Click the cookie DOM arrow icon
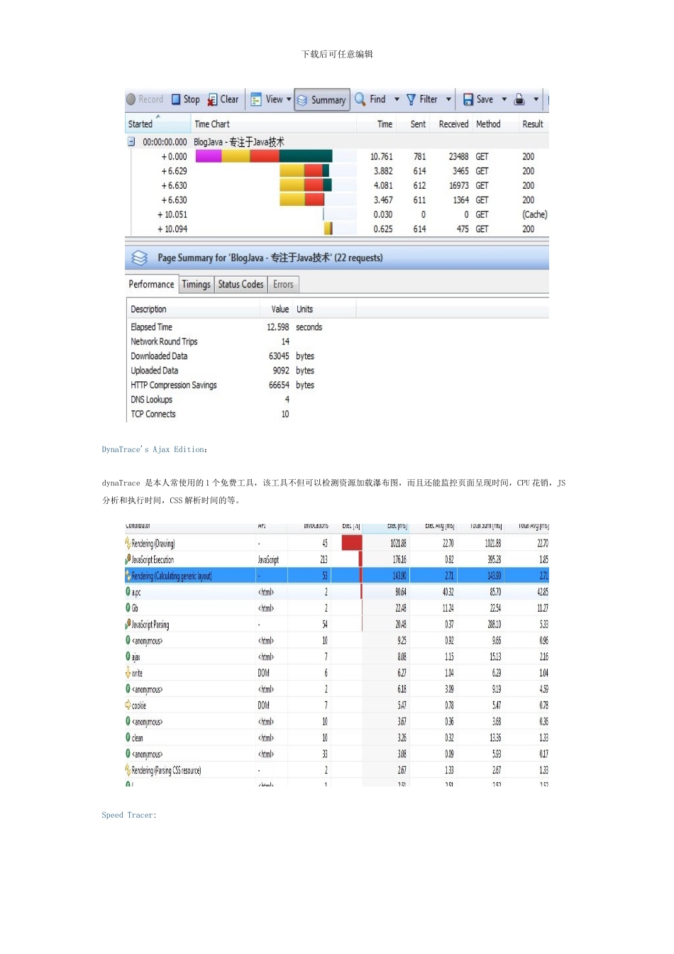Image resolution: width=674 pixels, height=954 pixels. [128, 705]
